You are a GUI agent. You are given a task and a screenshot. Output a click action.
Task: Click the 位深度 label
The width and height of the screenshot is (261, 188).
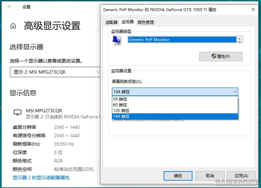coord(19,152)
